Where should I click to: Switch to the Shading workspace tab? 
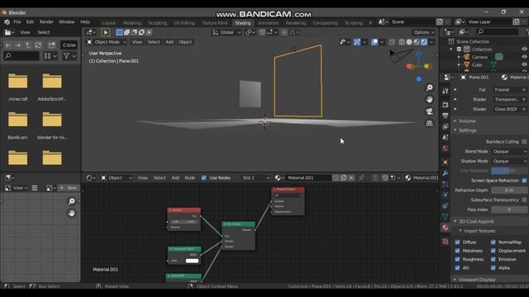click(x=243, y=23)
